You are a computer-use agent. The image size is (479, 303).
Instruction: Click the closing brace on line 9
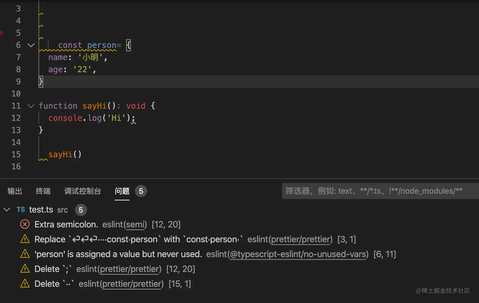pos(41,82)
